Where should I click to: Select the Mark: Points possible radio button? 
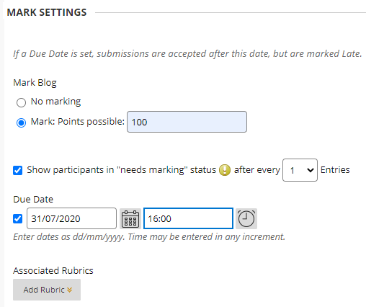(x=21, y=123)
